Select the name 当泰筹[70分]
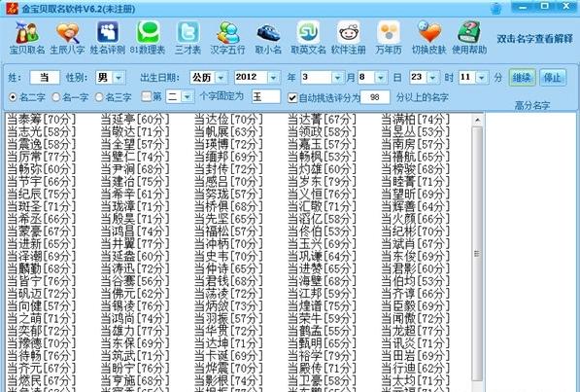 pyautogui.click(x=42, y=120)
